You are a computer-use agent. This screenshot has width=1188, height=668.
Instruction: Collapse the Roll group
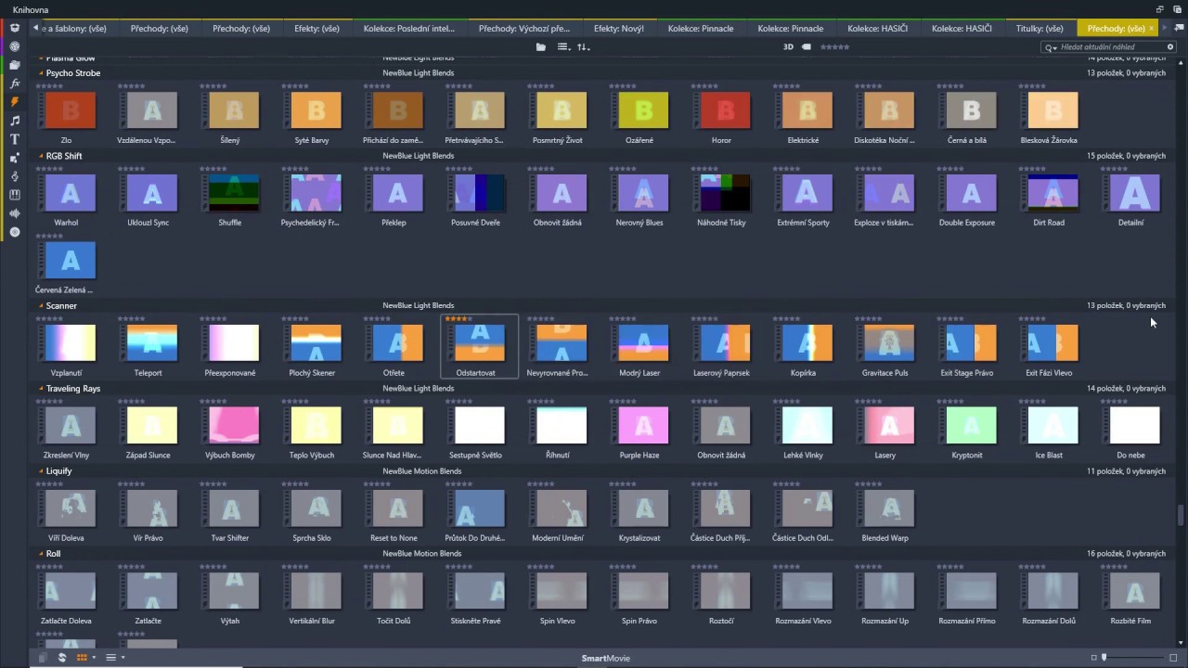[41, 554]
